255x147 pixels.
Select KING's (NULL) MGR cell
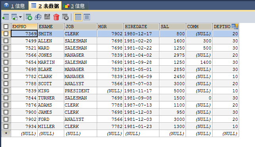(110, 91)
